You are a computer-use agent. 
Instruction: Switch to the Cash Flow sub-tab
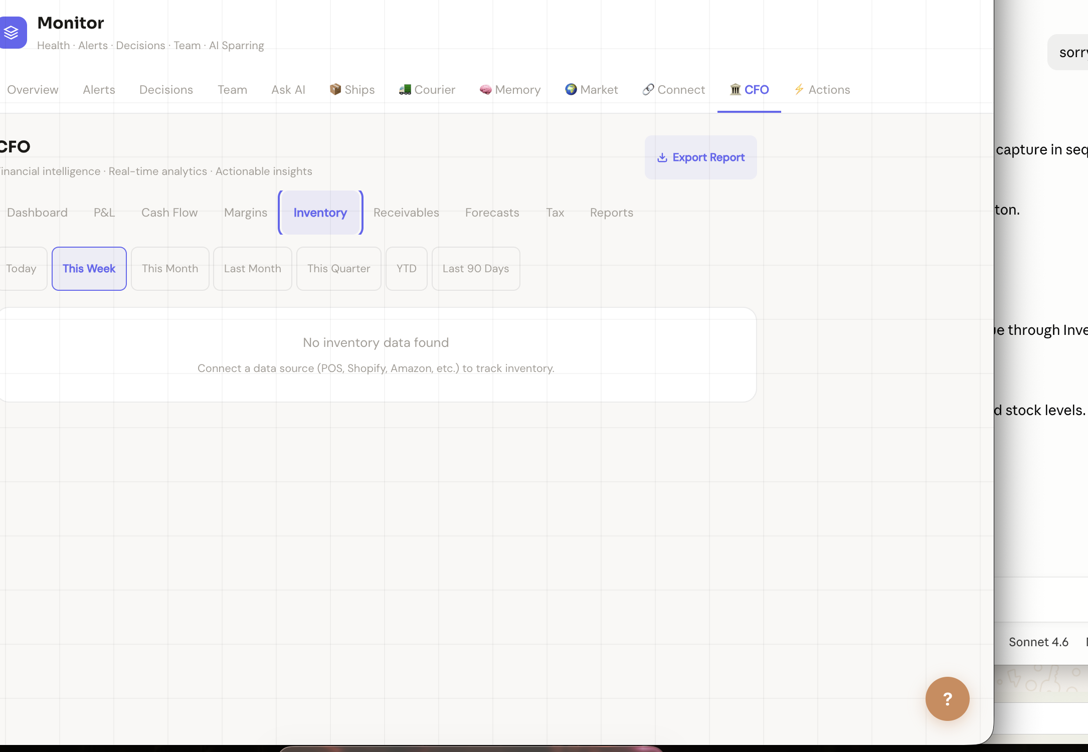[x=169, y=213]
